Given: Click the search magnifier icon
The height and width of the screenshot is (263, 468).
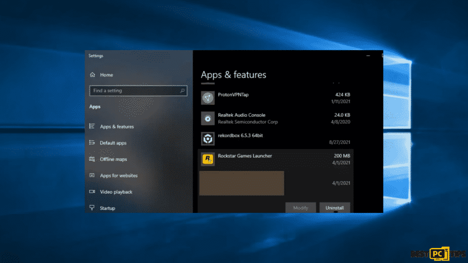Looking at the screenshot, I should click(x=182, y=91).
